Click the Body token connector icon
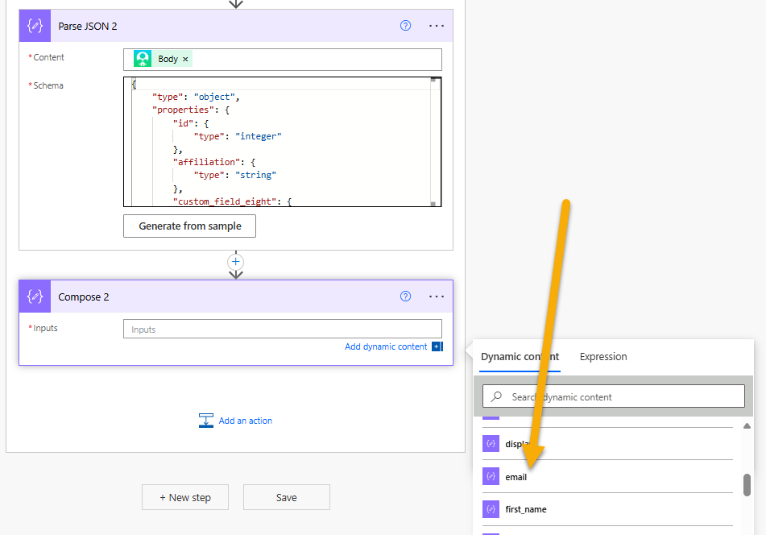This screenshot has width=766, height=535. tap(143, 59)
